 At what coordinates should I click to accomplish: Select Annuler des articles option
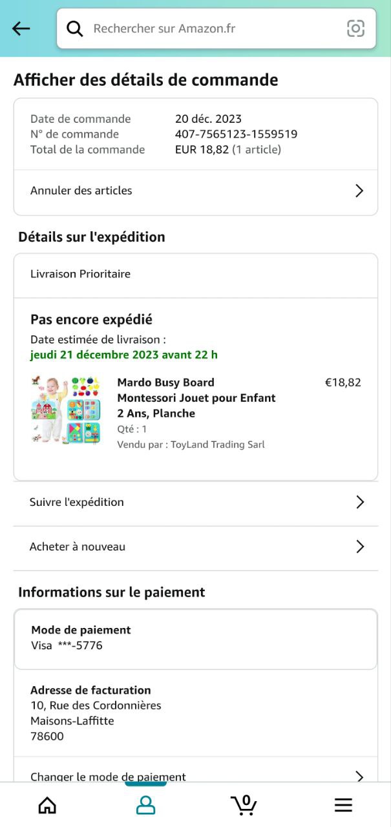tap(81, 191)
